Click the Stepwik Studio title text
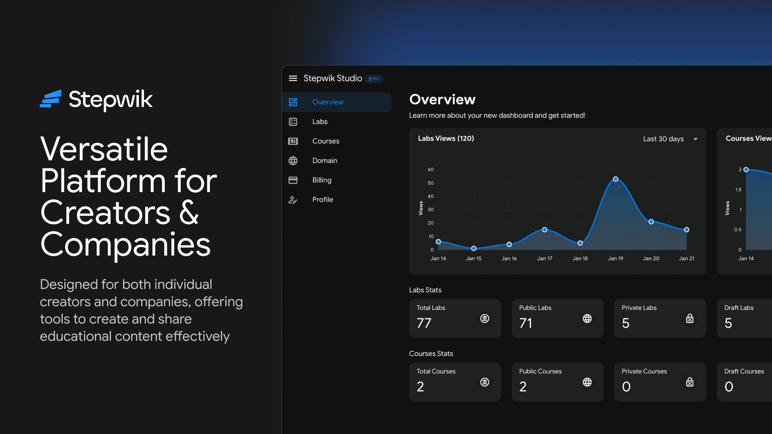 [333, 78]
